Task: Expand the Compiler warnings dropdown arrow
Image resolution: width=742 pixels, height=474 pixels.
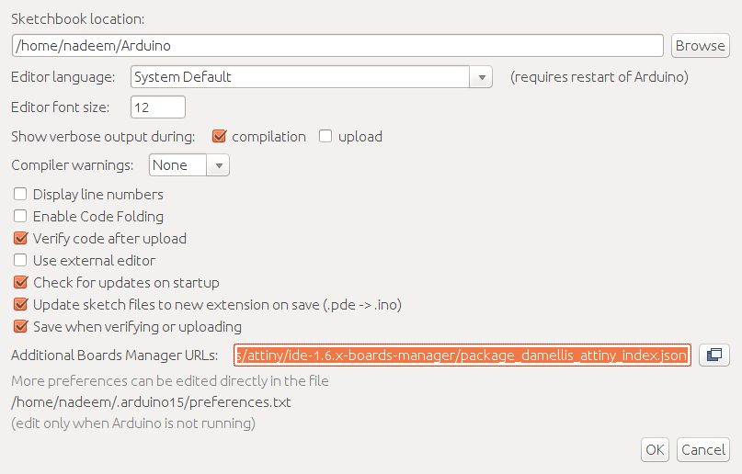Action: [218, 165]
